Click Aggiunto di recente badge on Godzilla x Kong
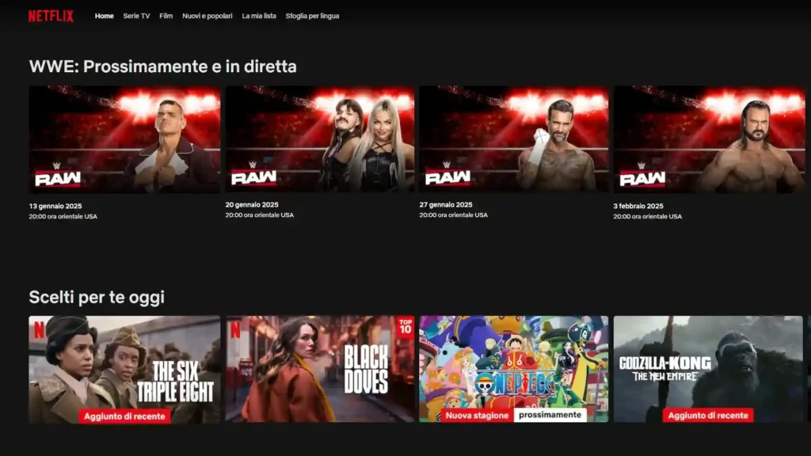This screenshot has width=811, height=456. pos(708,415)
